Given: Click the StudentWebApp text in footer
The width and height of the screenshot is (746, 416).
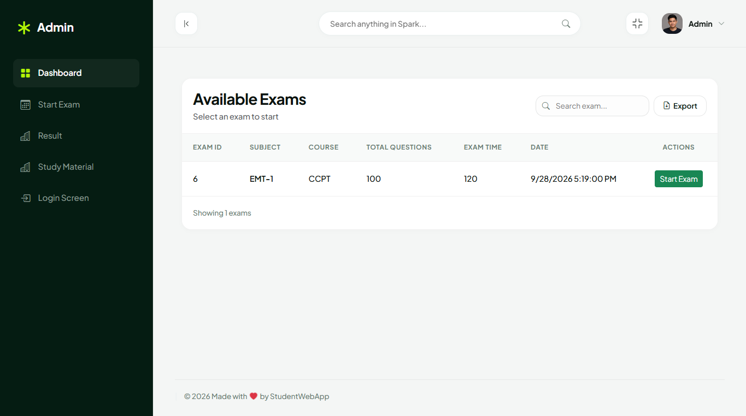Looking at the screenshot, I should click(x=299, y=396).
